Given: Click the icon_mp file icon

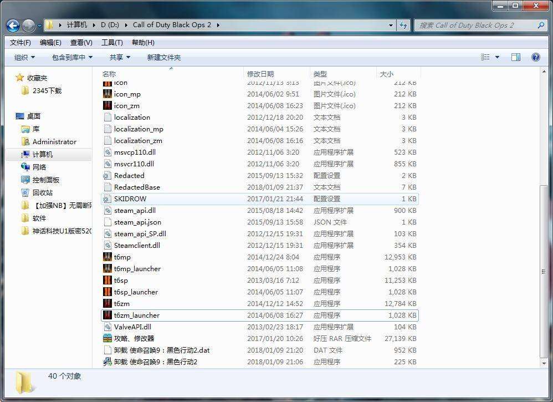Looking at the screenshot, I should pos(107,94).
